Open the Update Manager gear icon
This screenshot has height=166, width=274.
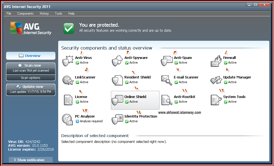tap(216, 80)
